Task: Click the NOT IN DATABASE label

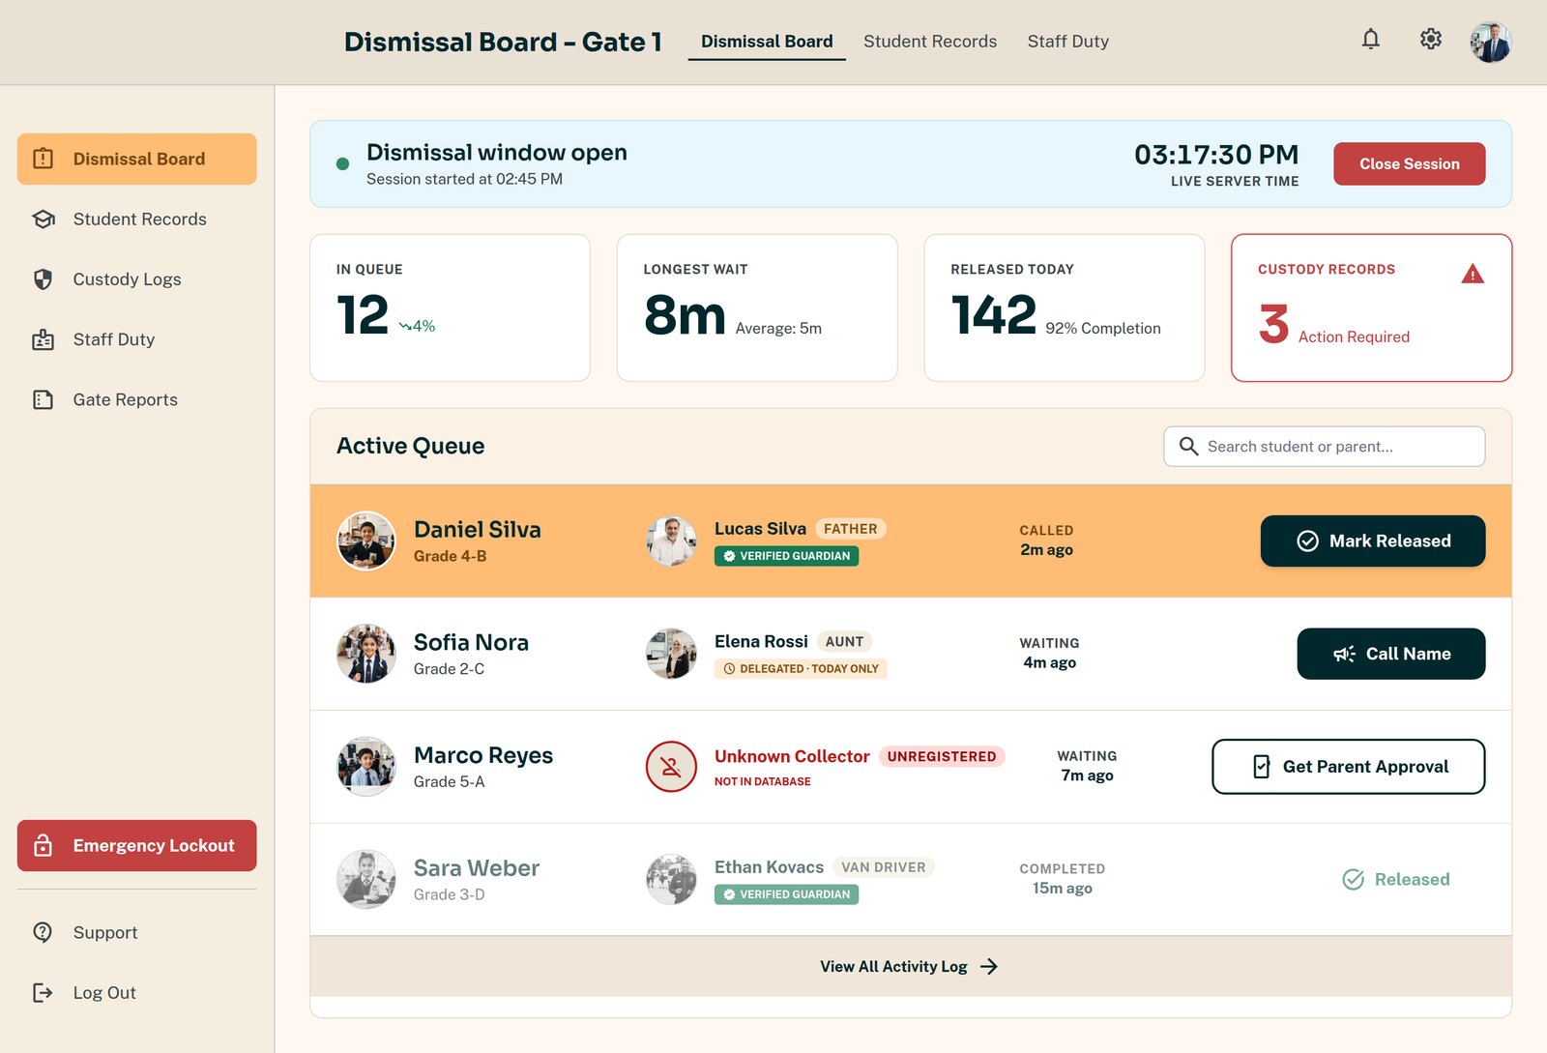Action: coord(763,781)
